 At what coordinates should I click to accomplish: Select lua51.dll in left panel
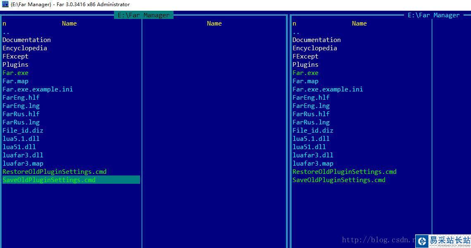pos(19,147)
